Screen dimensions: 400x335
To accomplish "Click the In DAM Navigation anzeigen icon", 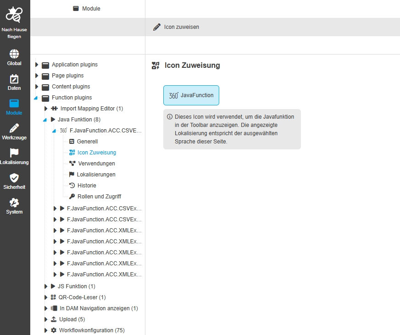I will [54, 308].
